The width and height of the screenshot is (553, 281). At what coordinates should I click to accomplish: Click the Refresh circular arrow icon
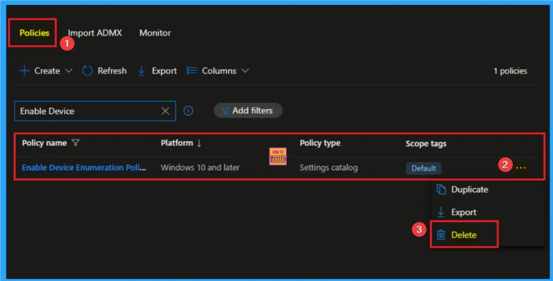pyautogui.click(x=87, y=71)
